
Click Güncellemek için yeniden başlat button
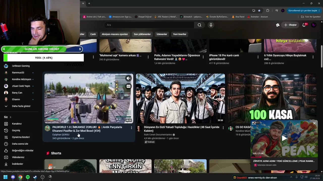[x=303, y=11]
